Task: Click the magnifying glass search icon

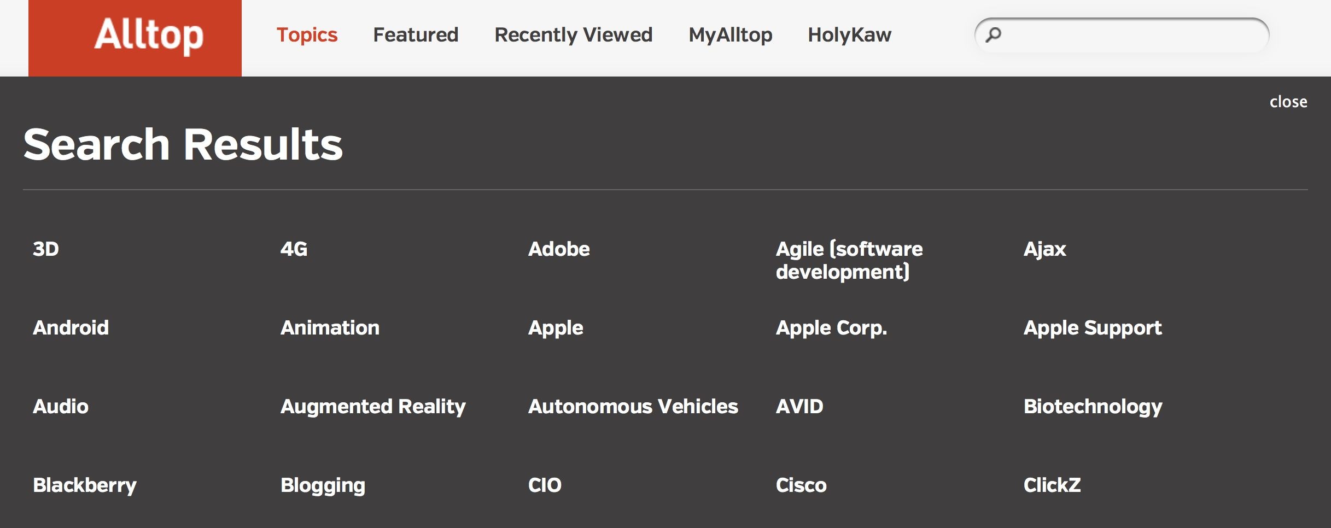Action: [993, 35]
